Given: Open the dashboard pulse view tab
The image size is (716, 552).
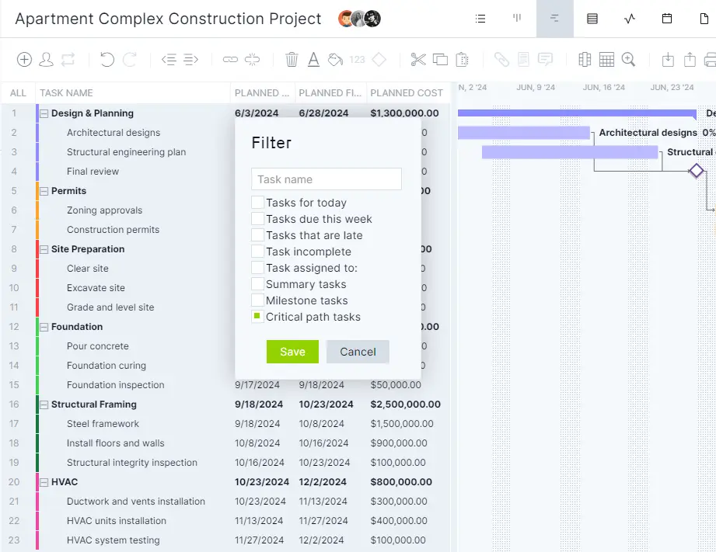Looking at the screenshot, I should pos(630,19).
